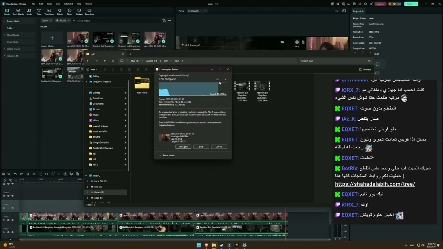This screenshot has height=249, width=443.
Task: Open the Help menu in Filmora
Action: click(x=79, y=4)
